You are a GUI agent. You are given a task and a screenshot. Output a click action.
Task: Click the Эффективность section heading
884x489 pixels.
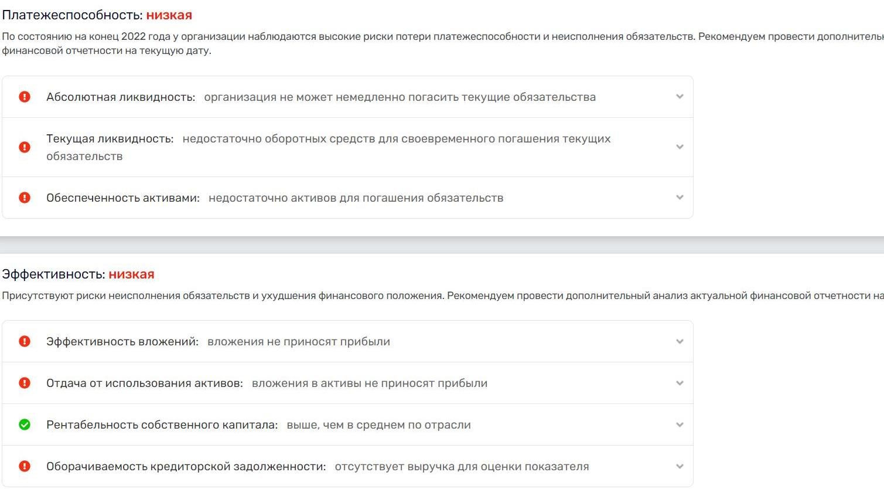pos(54,274)
